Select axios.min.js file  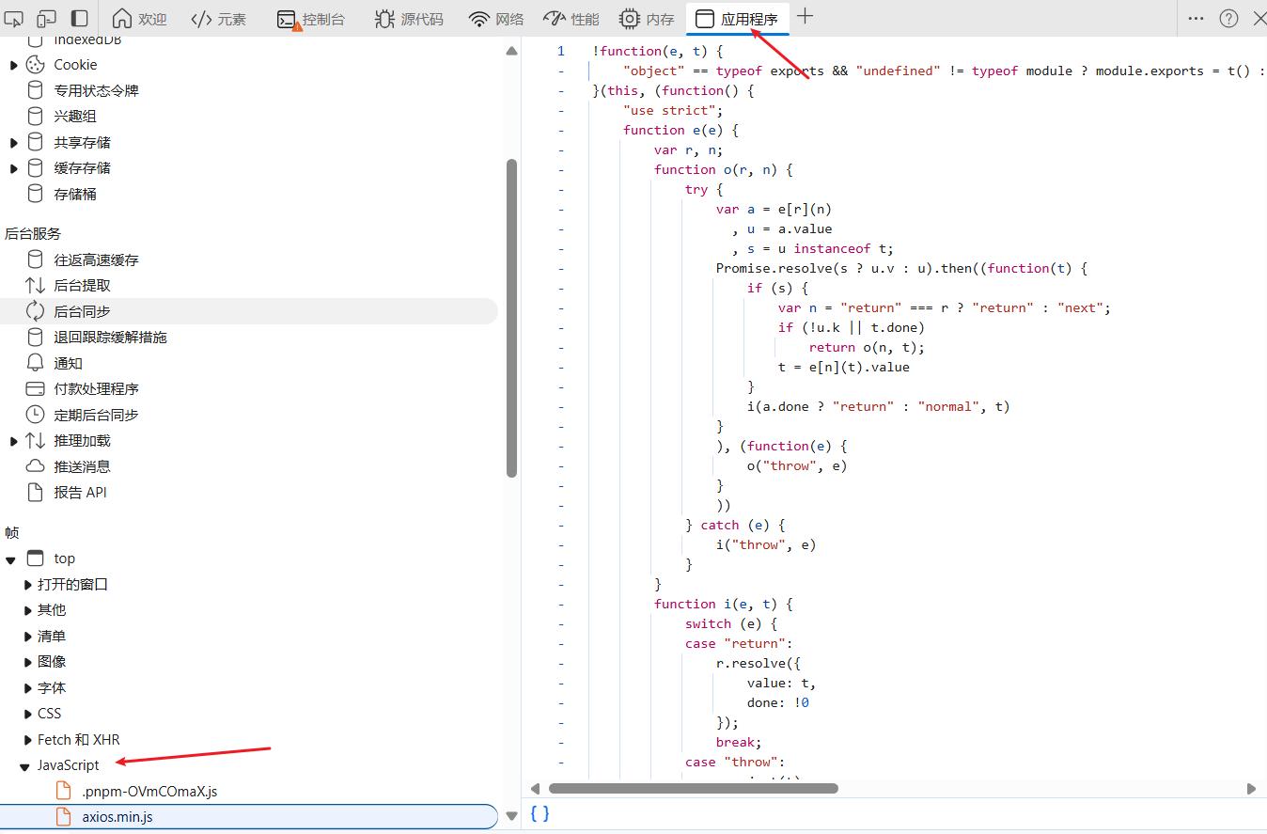click(x=248, y=817)
